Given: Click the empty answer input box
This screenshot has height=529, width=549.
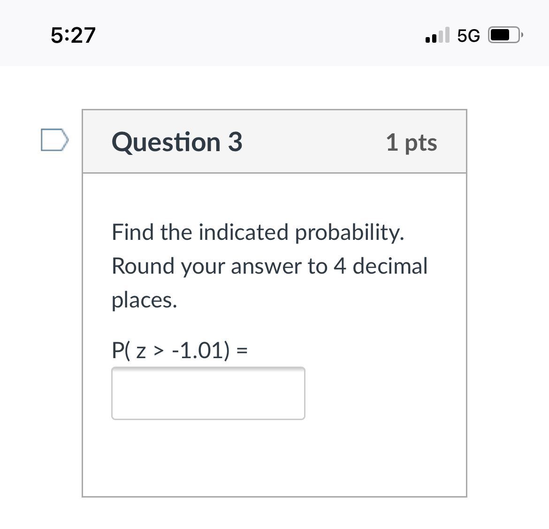Looking at the screenshot, I should (208, 393).
